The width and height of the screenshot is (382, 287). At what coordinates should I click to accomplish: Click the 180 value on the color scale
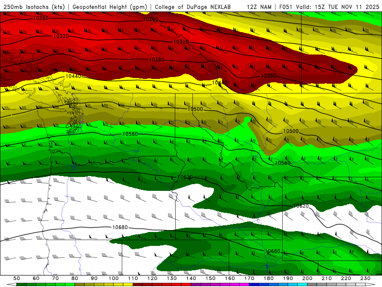point(269,278)
